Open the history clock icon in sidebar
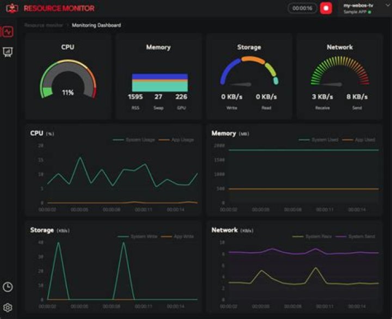Image resolution: width=392 pixels, height=319 pixels. [8, 287]
